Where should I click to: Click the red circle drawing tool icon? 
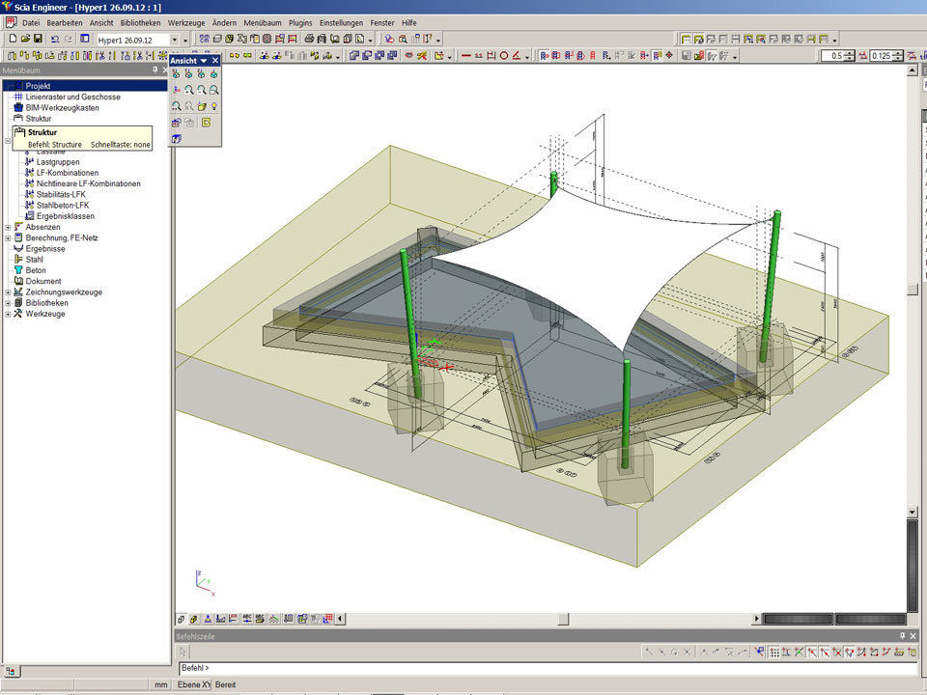[503, 56]
